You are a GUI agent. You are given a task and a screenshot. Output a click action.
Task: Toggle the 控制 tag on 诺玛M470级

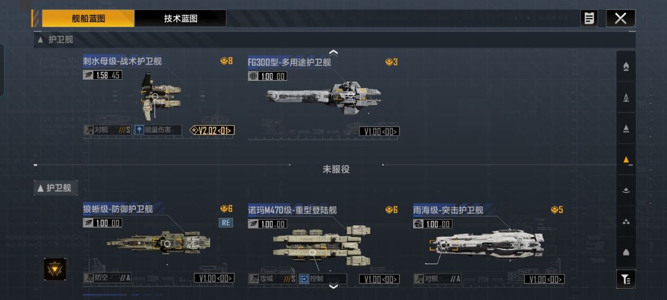click(x=322, y=279)
